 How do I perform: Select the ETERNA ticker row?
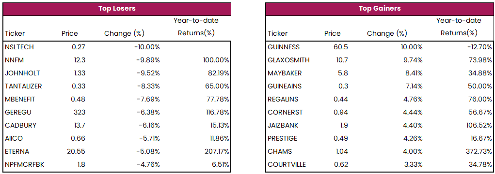click(117, 151)
